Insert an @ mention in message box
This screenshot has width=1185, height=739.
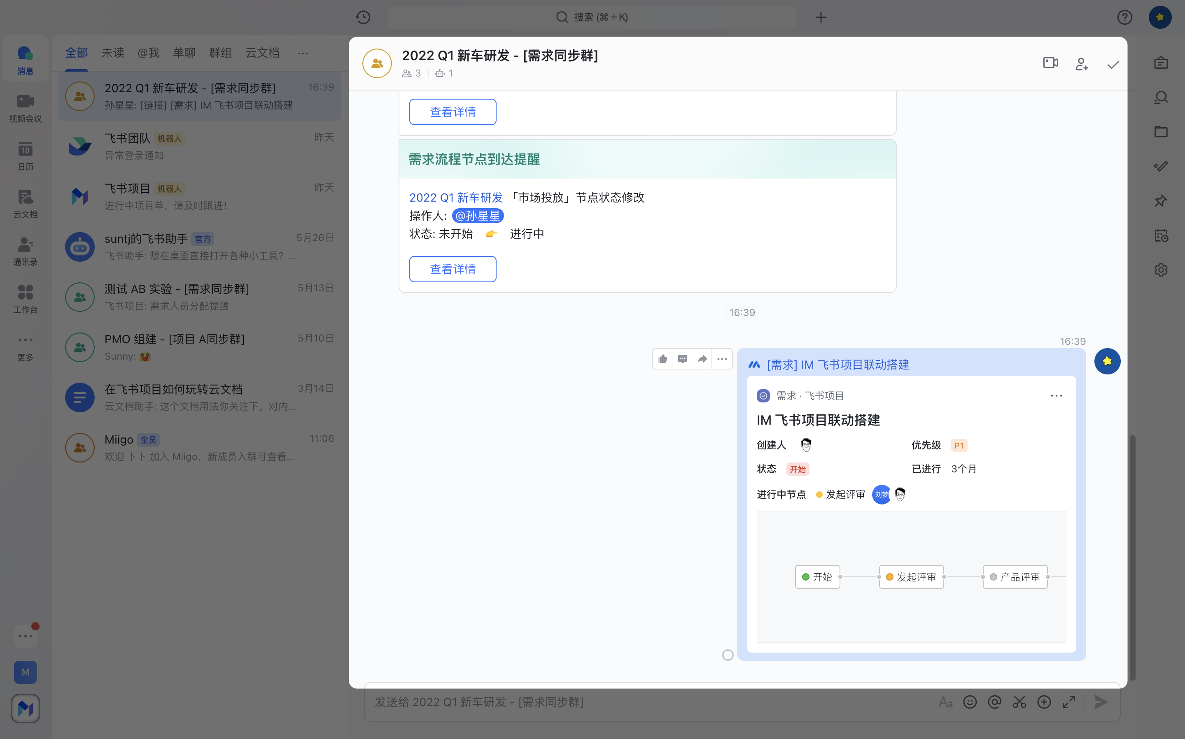pos(994,702)
